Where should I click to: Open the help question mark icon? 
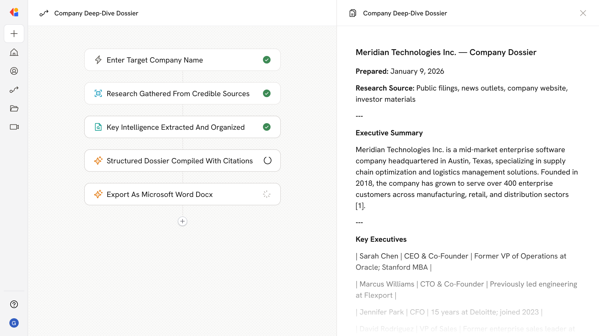click(x=14, y=304)
